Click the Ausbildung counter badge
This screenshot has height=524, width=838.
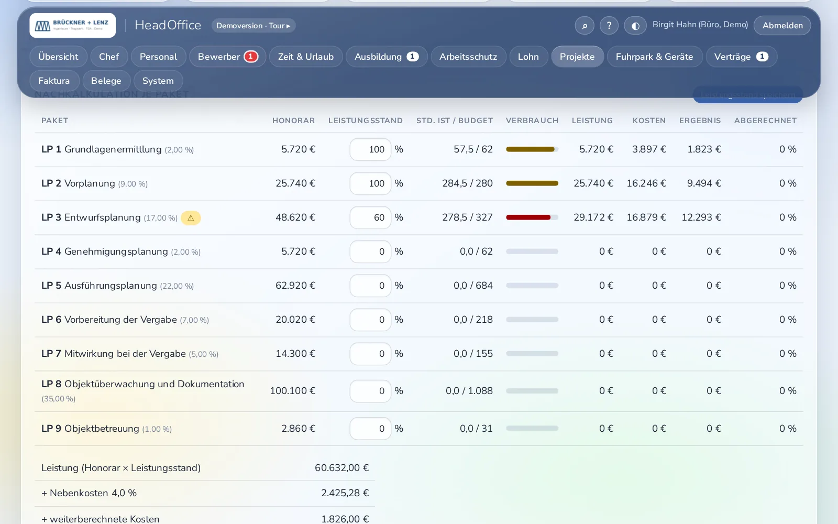pyautogui.click(x=413, y=57)
